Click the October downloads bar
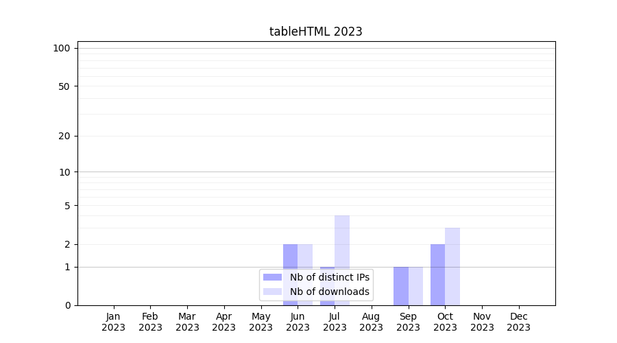Image resolution: width=617 pixels, height=343 pixels. coord(452,266)
